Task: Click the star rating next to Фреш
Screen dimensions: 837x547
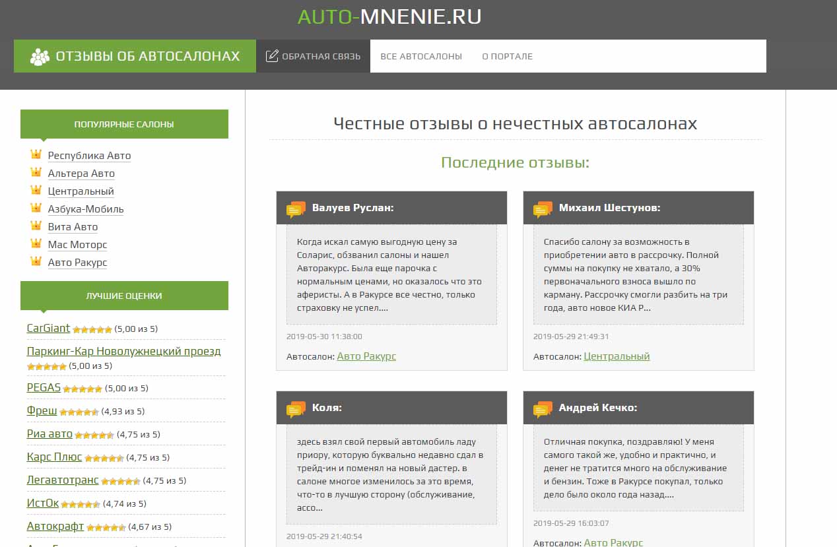Action: pos(79,412)
